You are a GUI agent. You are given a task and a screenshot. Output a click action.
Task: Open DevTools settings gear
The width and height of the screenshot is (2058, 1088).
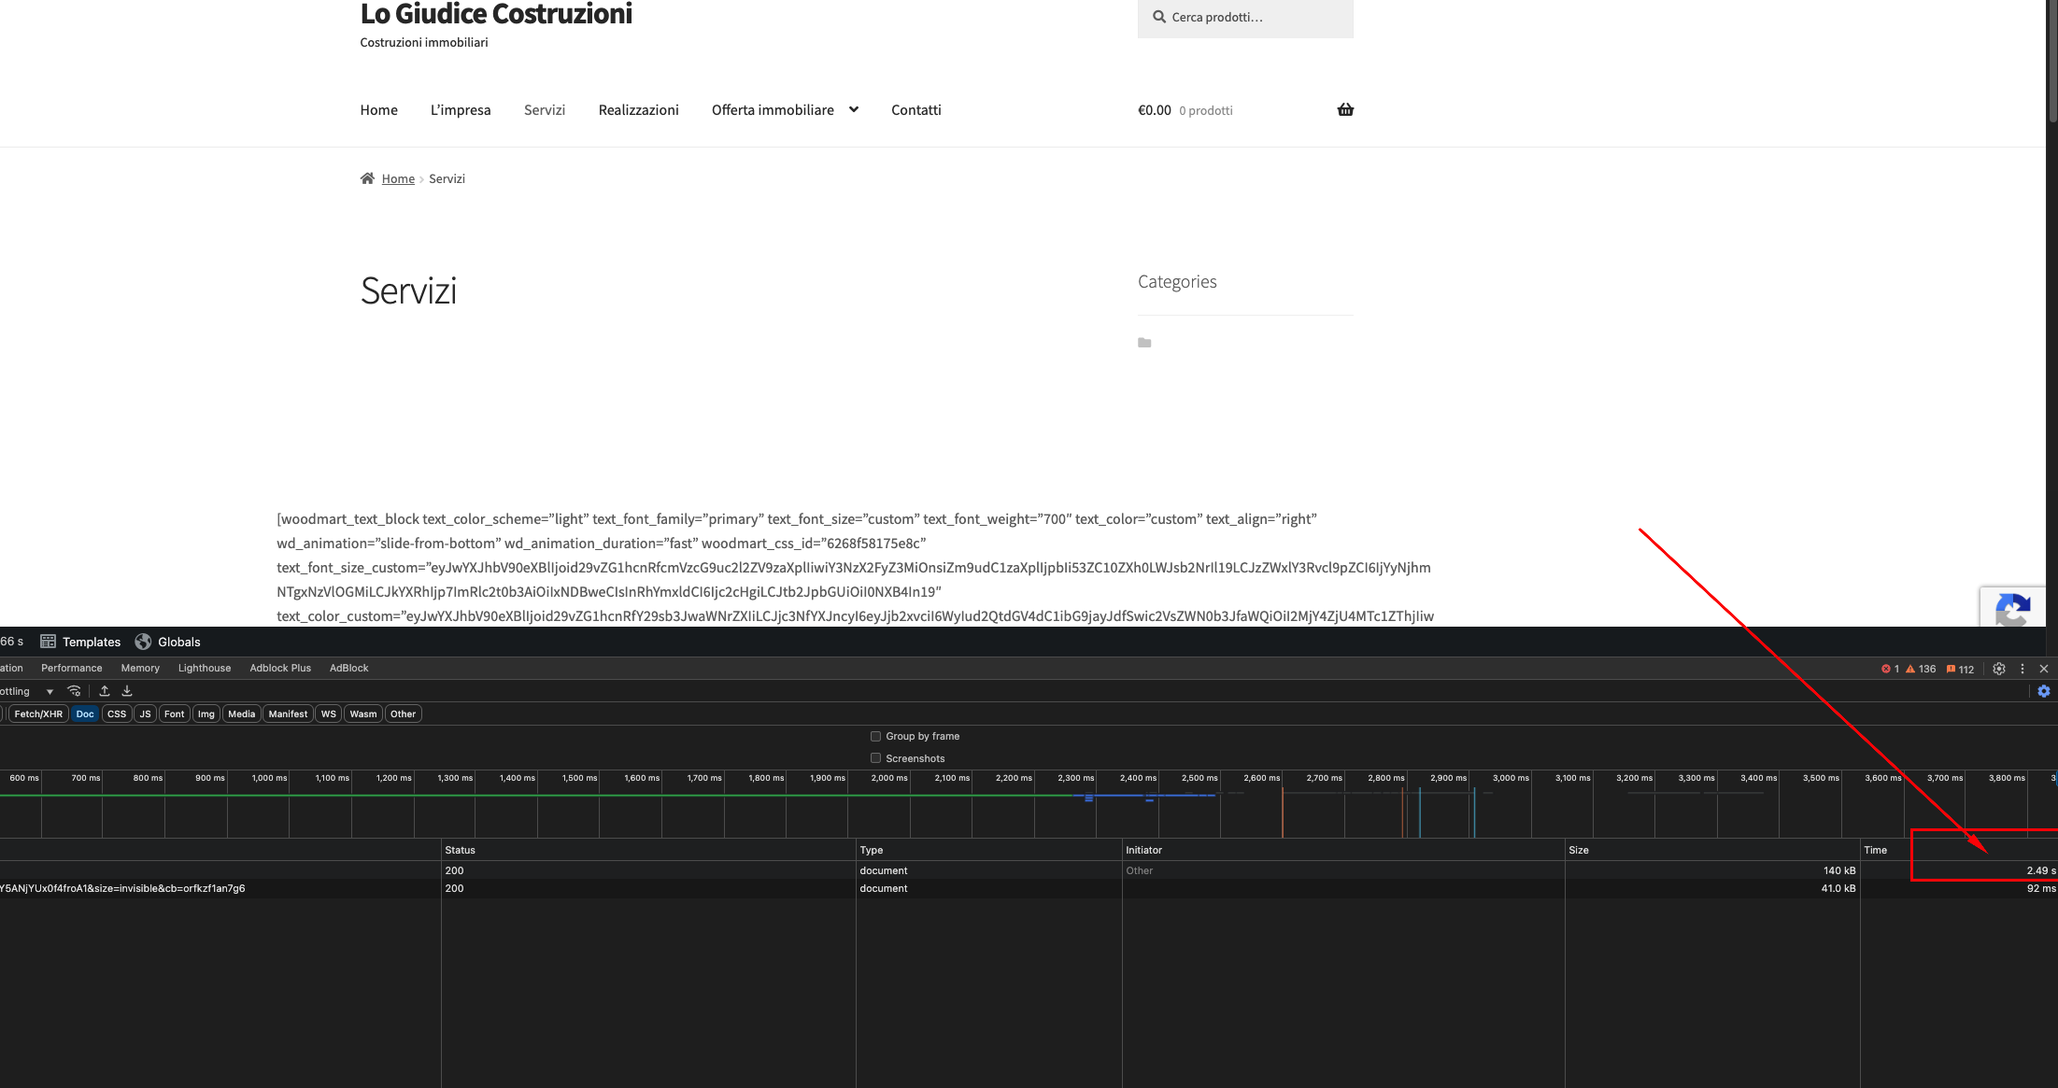click(1998, 669)
